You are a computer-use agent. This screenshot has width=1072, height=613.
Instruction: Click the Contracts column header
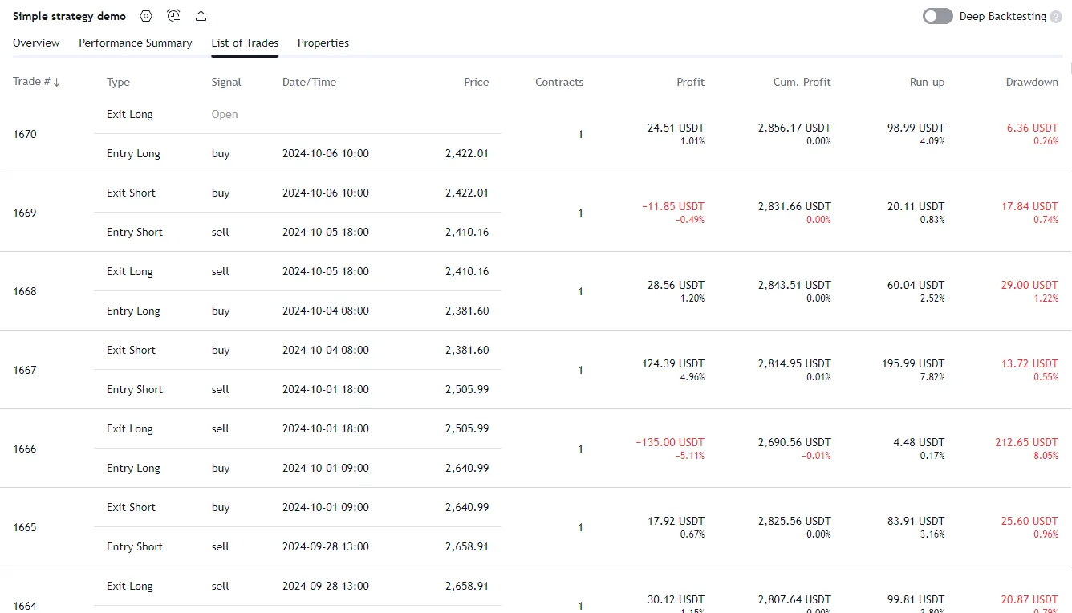point(559,82)
